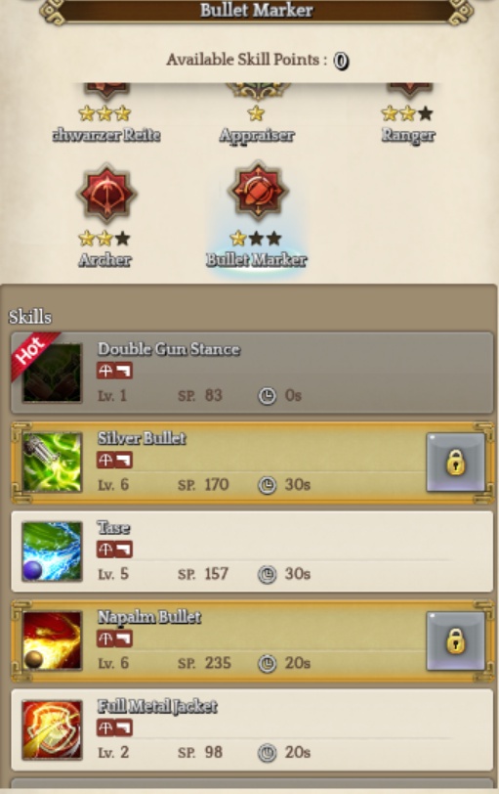Select the Full Metal Jacket skill row
Viewport: 499px width, 794px height.
(252, 730)
